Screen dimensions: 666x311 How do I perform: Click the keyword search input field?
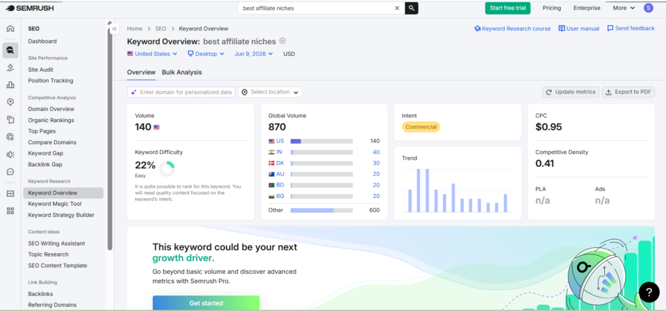pyautogui.click(x=317, y=8)
